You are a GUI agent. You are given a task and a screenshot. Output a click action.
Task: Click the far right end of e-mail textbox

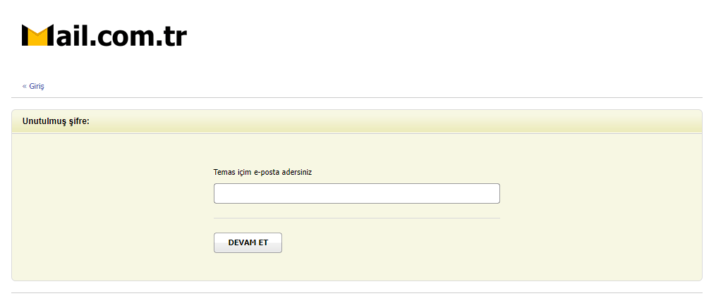[495, 194]
